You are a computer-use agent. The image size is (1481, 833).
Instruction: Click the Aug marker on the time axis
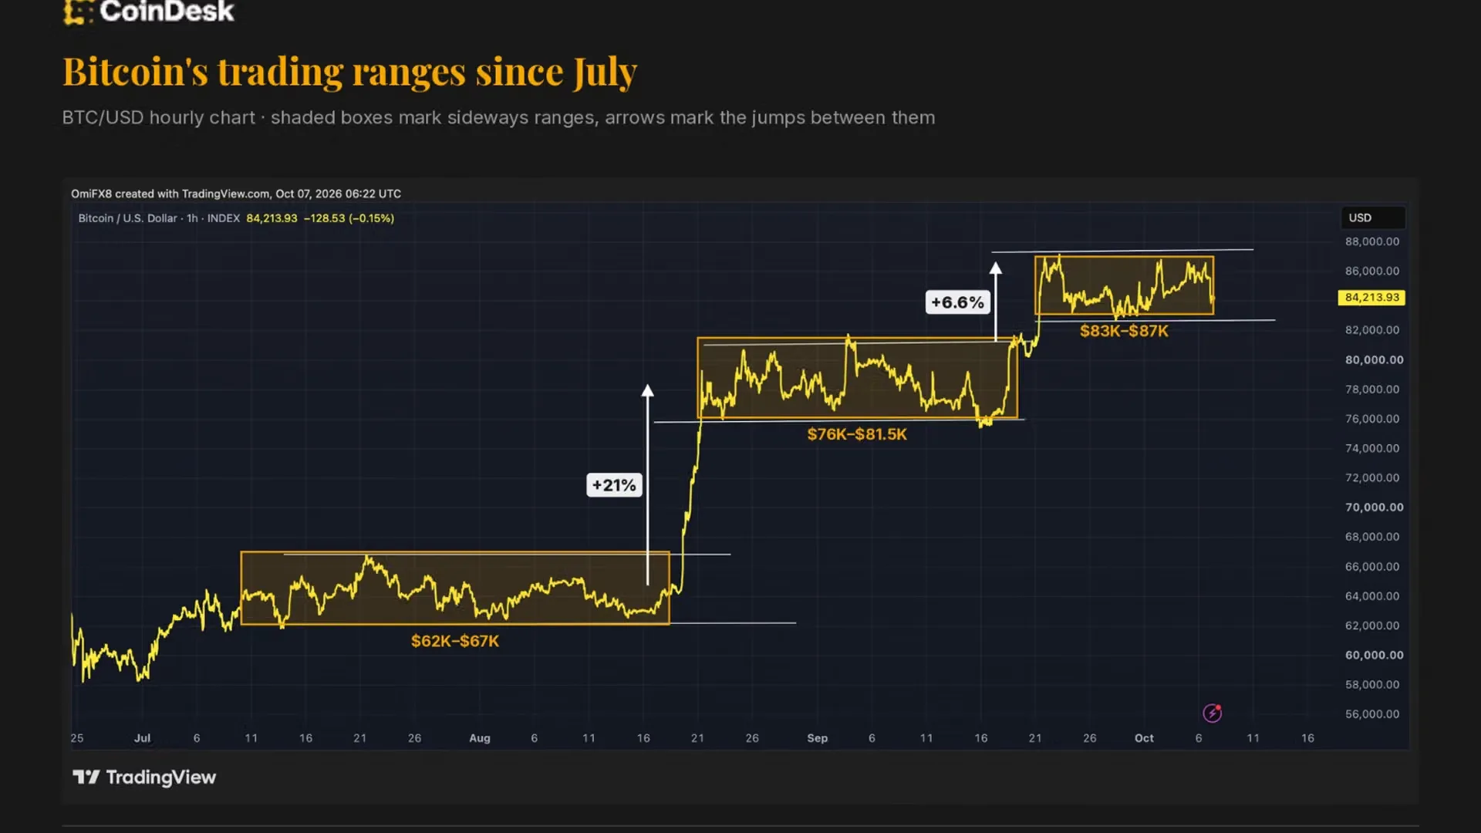coord(480,738)
